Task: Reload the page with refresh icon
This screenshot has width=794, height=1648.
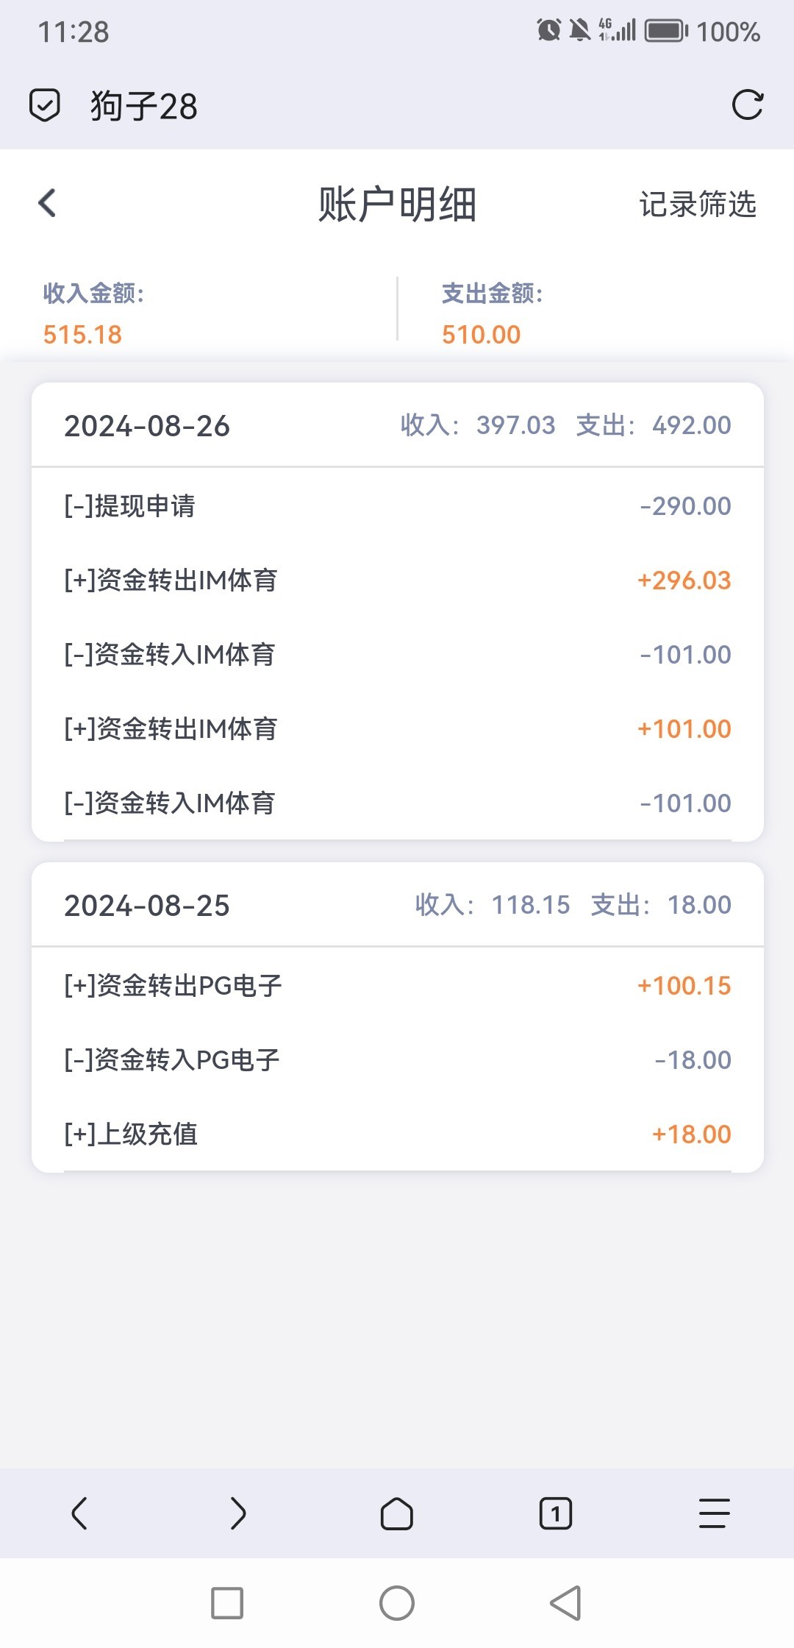Action: 748,105
